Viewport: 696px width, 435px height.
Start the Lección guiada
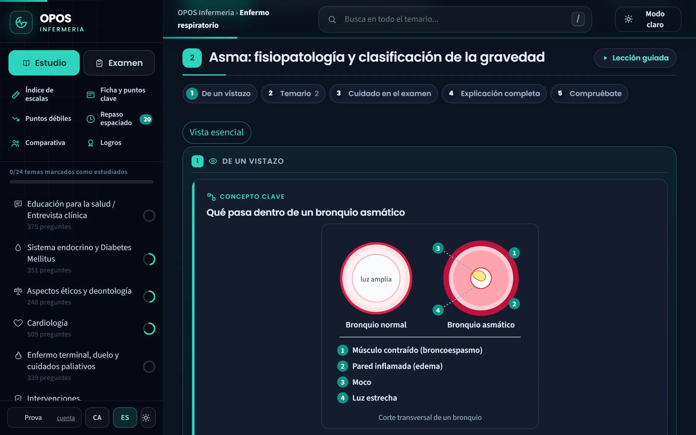click(x=635, y=58)
